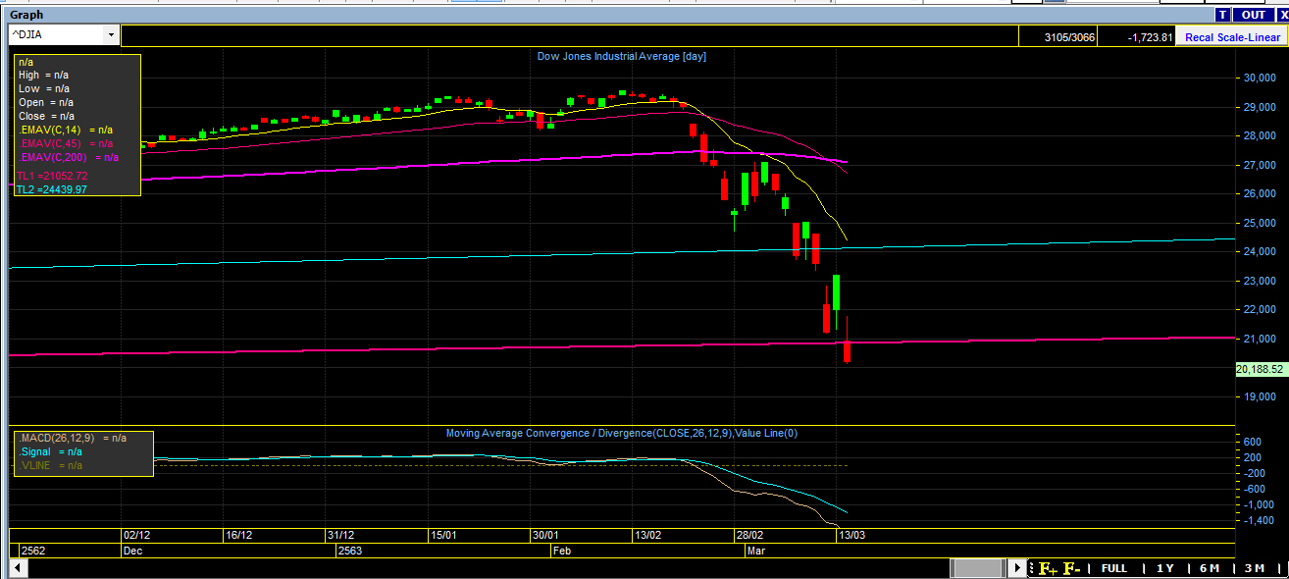Click the High = n/a legend row
1289x579 pixels.
click(x=43, y=75)
